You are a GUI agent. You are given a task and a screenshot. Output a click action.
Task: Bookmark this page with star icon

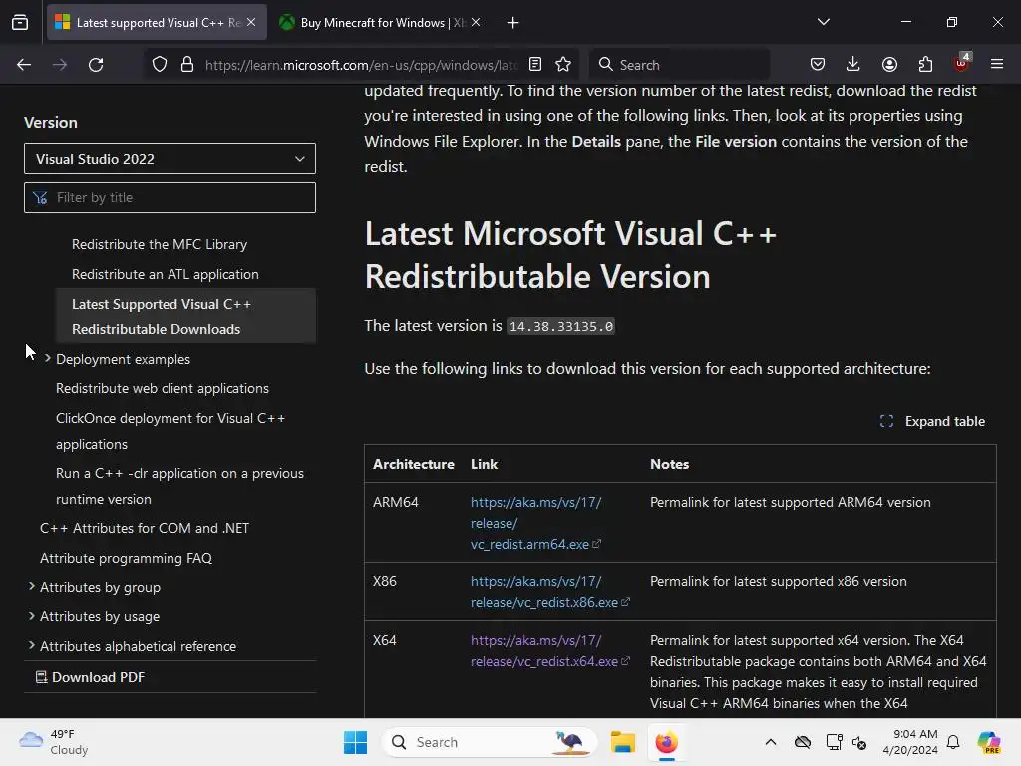(563, 65)
